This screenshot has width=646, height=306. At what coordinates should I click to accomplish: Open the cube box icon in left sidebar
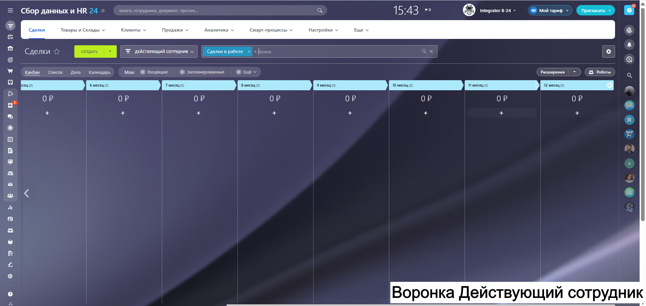[10, 242]
